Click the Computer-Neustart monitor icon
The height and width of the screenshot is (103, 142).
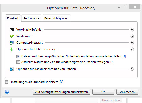tap(12, 43)
